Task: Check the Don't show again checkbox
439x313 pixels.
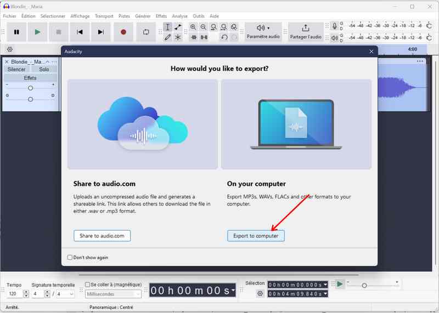Action: coord(70,257)
